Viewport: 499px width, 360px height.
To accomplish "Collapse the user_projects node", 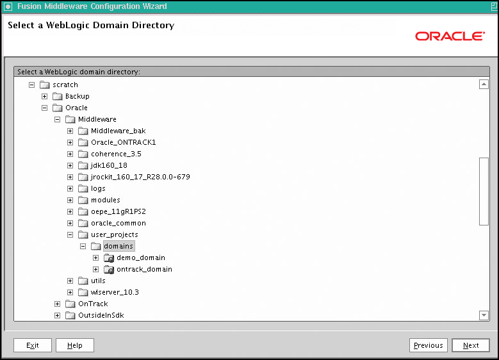I will pos(70,234).
